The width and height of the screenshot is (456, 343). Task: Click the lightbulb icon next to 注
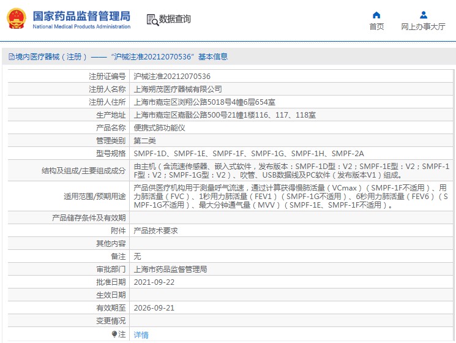pyautogui.click(x=114, y=334)
